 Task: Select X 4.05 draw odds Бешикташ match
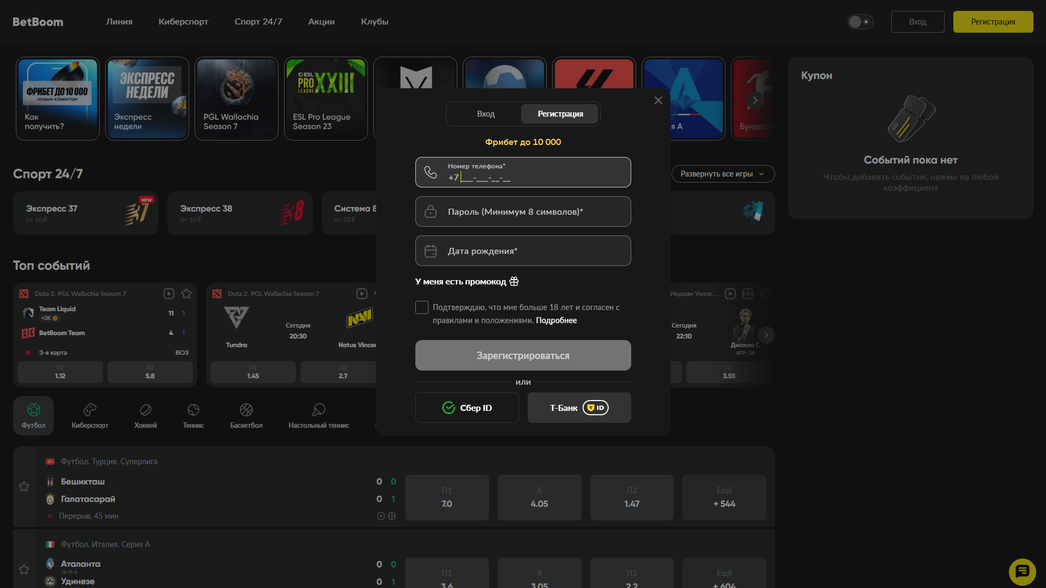(x=540, y=498)
